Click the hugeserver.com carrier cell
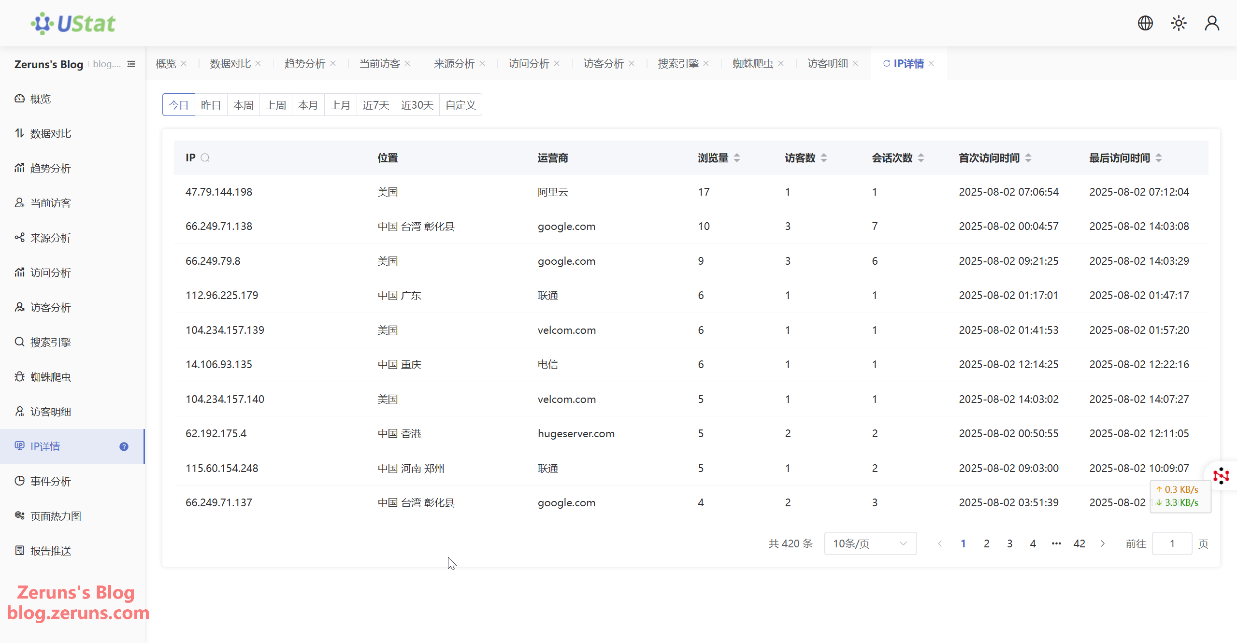 coord(576,434)
